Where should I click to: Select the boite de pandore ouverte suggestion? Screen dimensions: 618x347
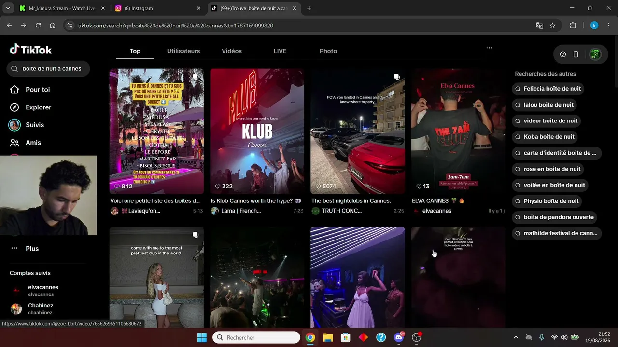pyautogui.click(x=555, y=217)
